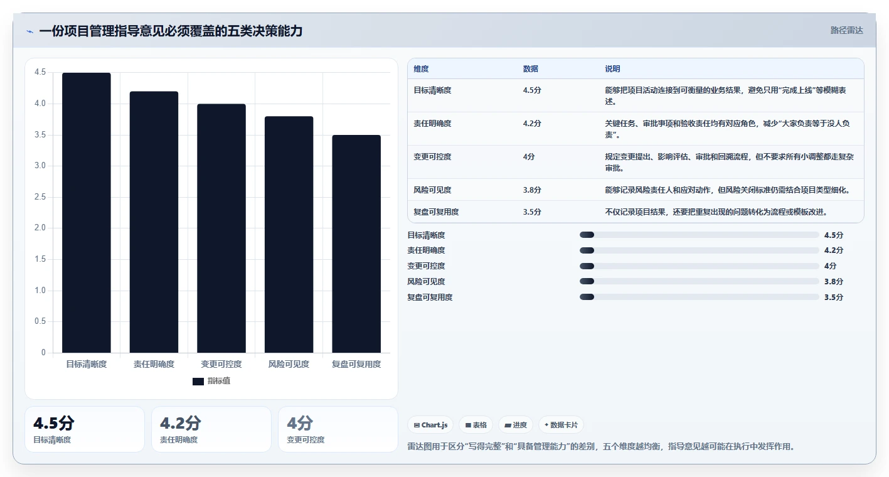889x477 pixels.
Task: Open the 4.2分 责任明确度 data card
Action: point(211,429)
